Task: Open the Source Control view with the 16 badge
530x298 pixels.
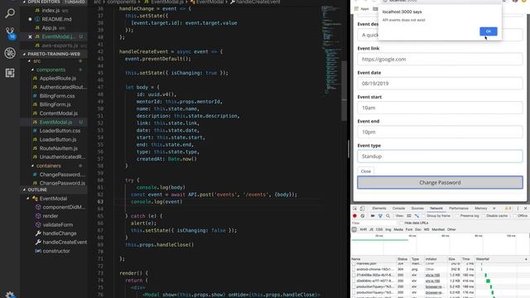Action: pos(10,33)
